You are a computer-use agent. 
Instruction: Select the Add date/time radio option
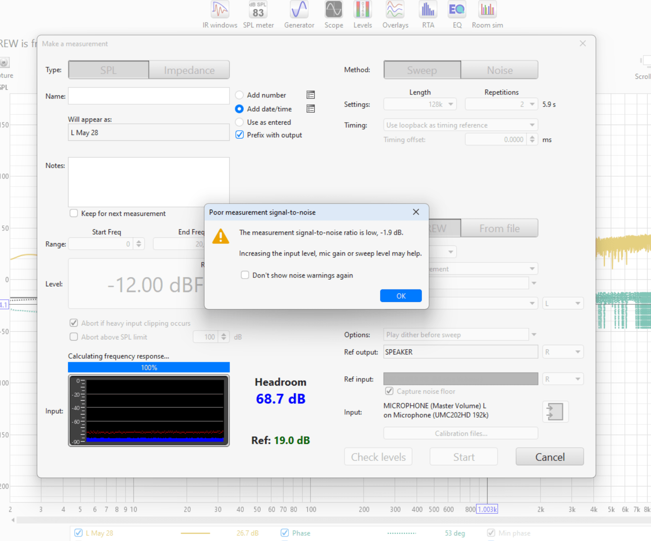(x=239, y=109)
